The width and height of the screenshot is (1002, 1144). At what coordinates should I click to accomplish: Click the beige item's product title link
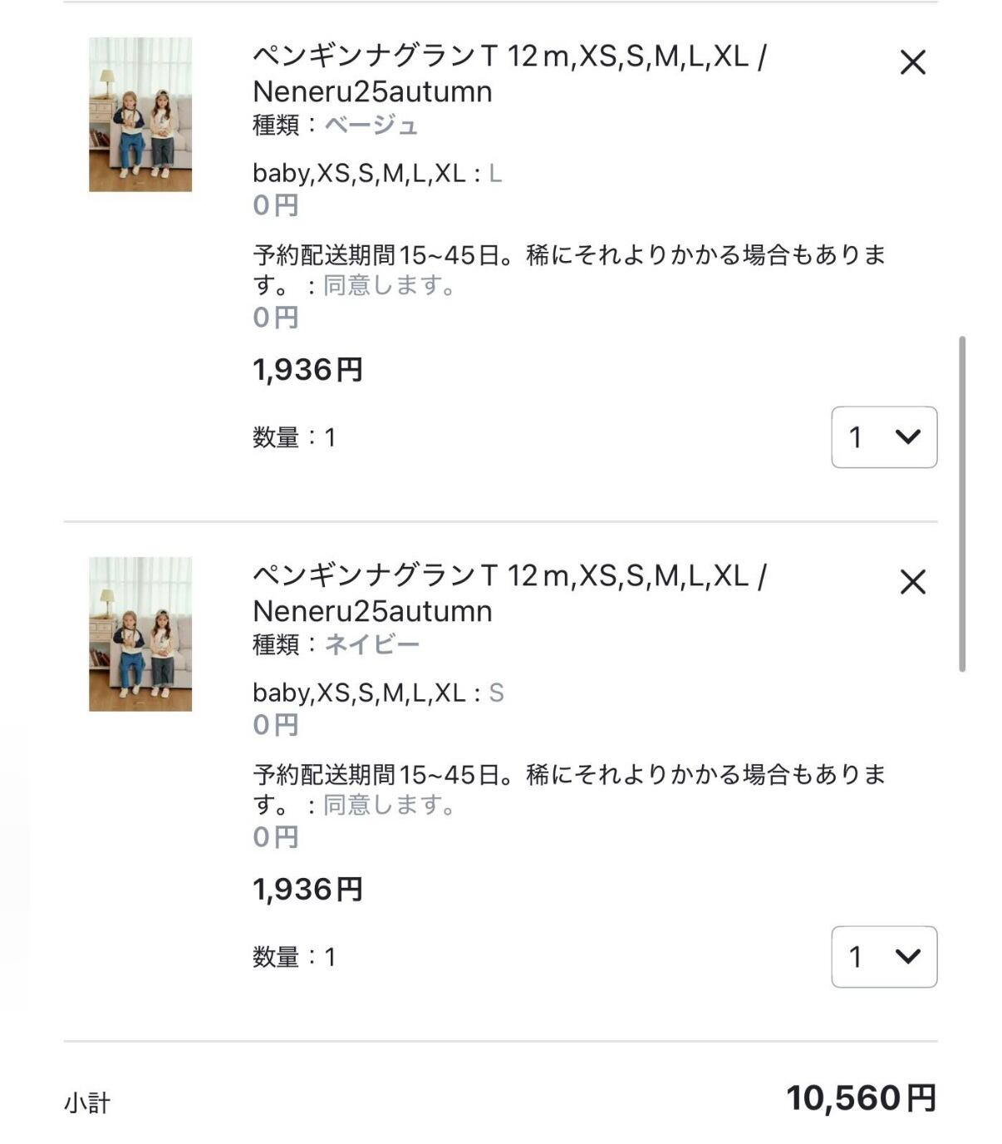coord(508,73)
